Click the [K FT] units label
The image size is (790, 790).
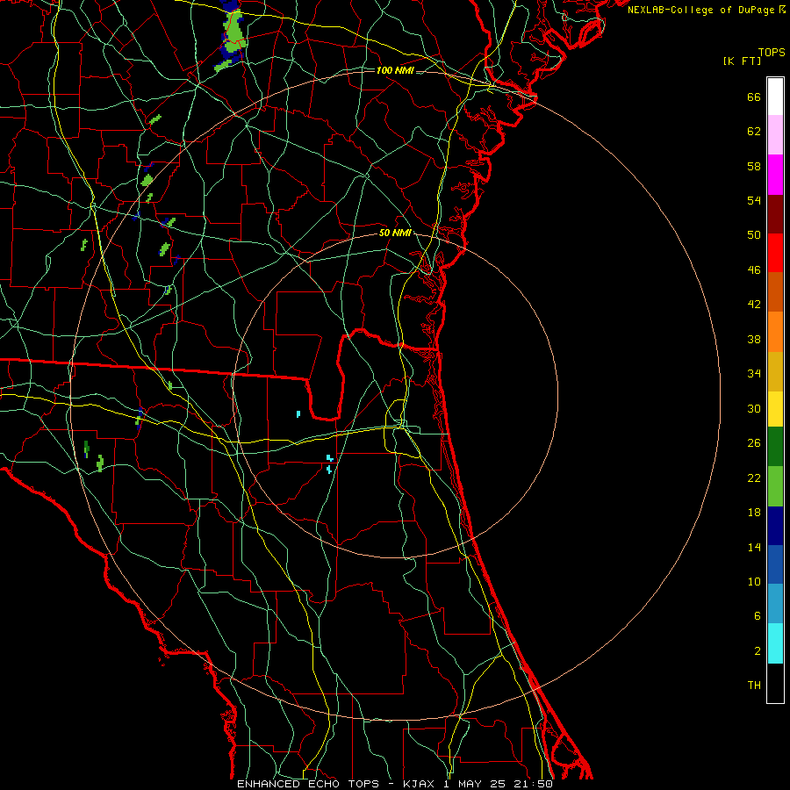[x=742, y=61]
